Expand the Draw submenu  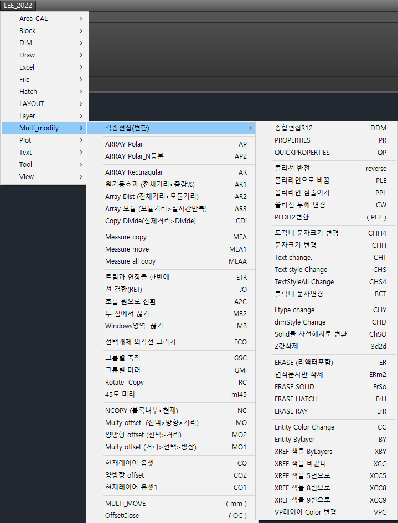[x=44, y=55]
